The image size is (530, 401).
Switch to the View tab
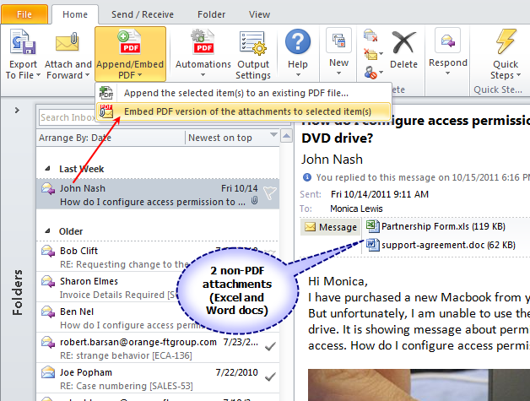point(259,14)
